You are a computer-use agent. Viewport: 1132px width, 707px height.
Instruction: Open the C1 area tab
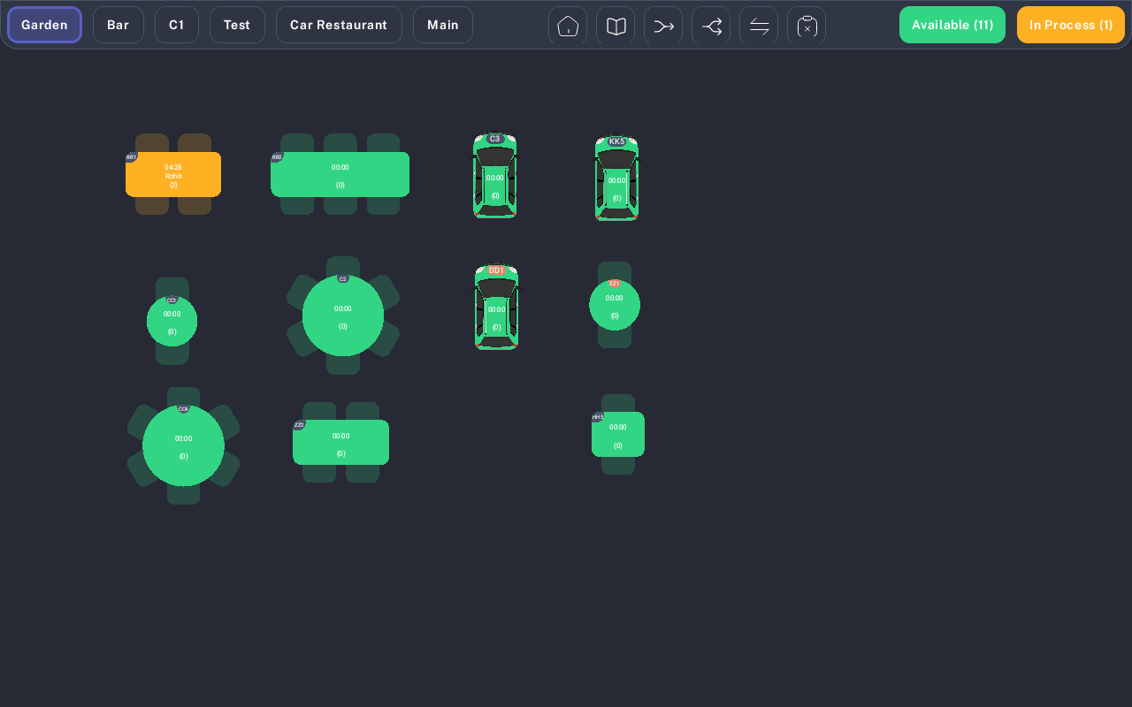coord(177,25)
